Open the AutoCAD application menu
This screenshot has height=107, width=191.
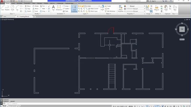(2, 2)
